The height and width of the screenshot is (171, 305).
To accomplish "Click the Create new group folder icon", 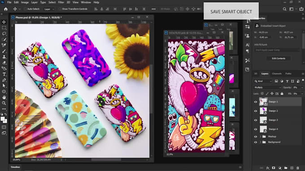I will [286, 168].
